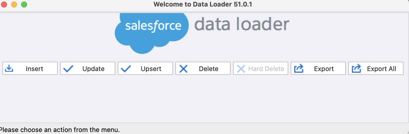Click the checkmark icon beside Upsert
This screenshot has height=134, width=409.
126,69
